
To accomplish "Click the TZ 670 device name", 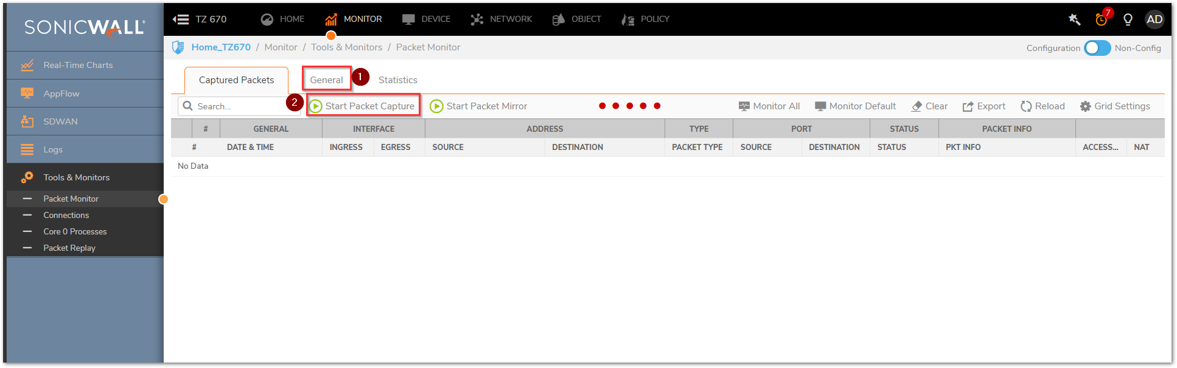I will tap(211, 19).
